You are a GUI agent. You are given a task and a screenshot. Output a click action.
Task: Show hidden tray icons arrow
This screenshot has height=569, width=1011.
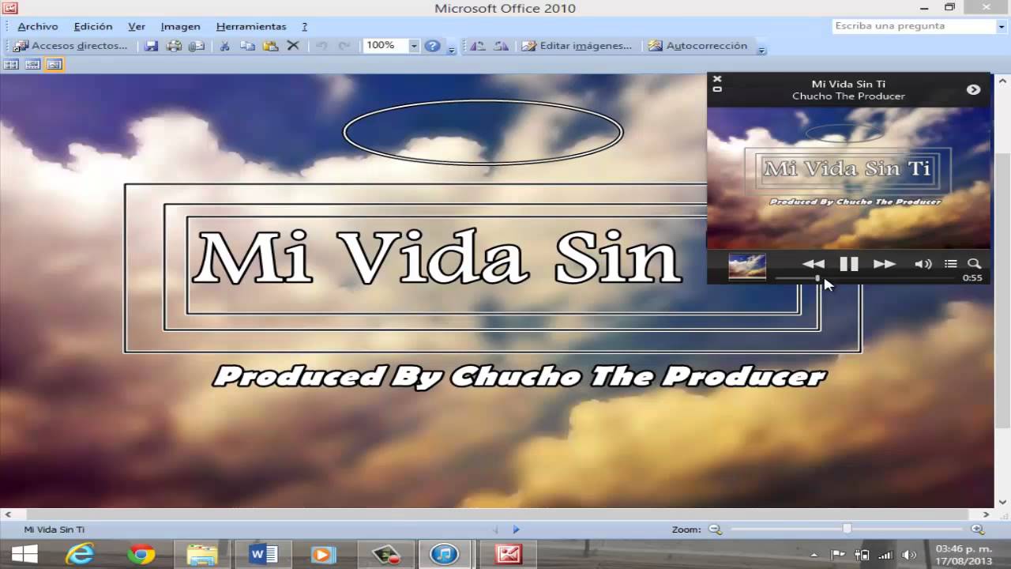coord(814,555)
